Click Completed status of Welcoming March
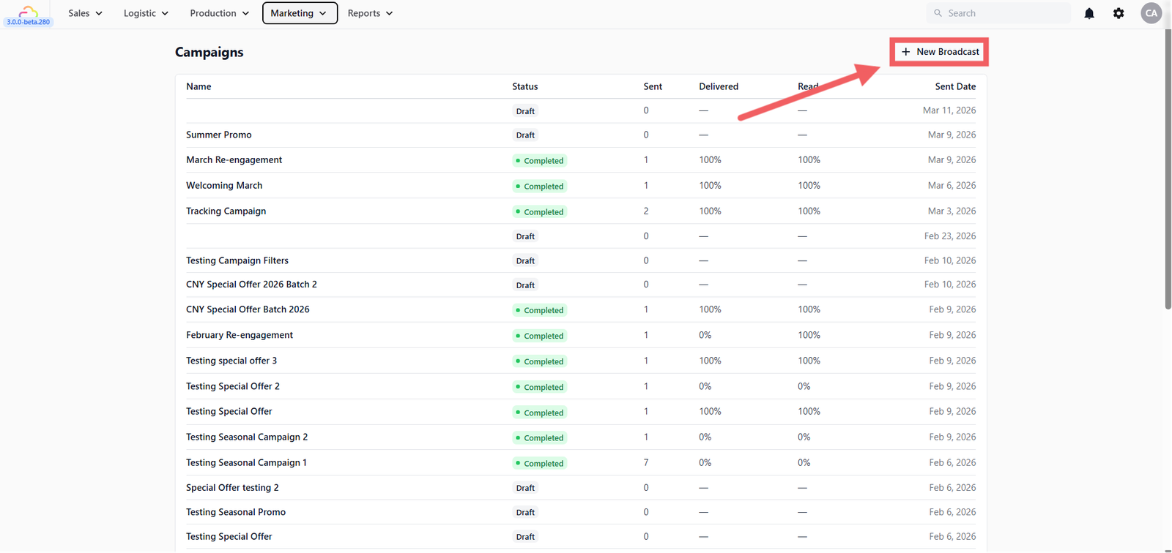 pyautogui.click(x=540, y=187)
